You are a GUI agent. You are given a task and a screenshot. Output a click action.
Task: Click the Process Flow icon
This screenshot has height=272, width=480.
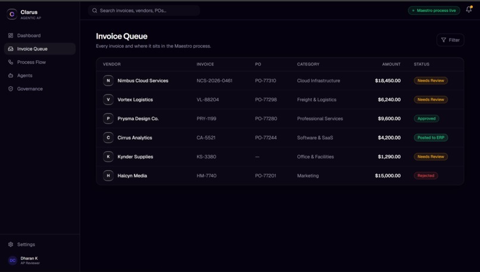coord(11,62)
